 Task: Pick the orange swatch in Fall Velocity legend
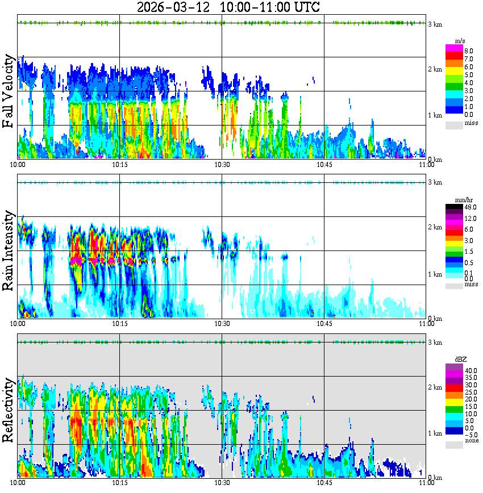click(454, 64)
